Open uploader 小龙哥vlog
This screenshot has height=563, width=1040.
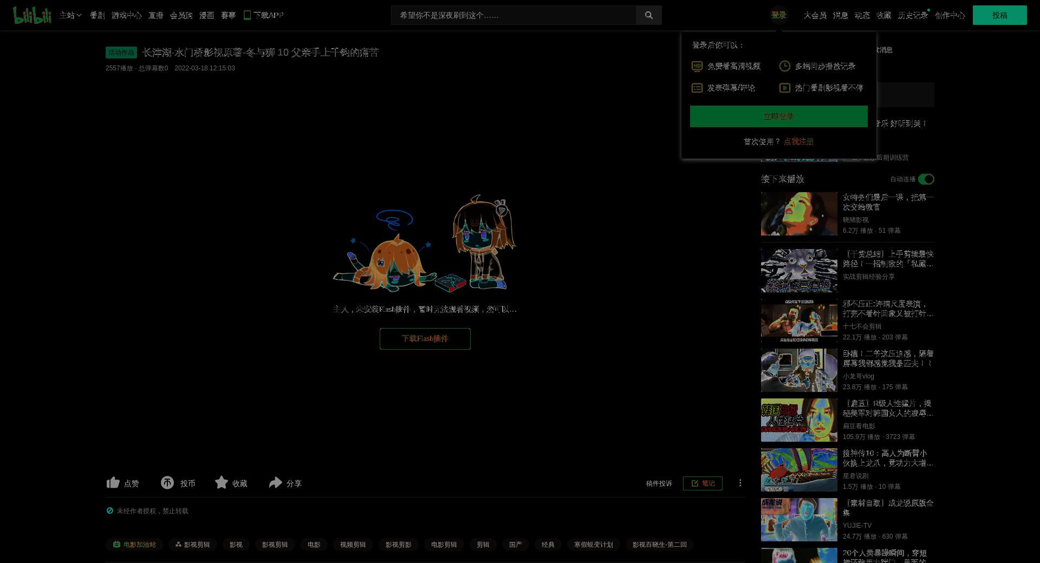point(858,376)
